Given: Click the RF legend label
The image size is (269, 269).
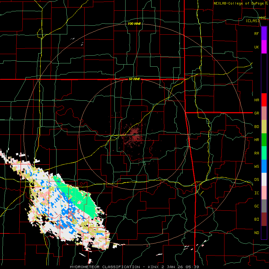Looking at the screenshot, I should click(x=256, y=34).
